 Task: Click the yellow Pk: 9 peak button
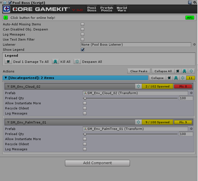[183, 122]
